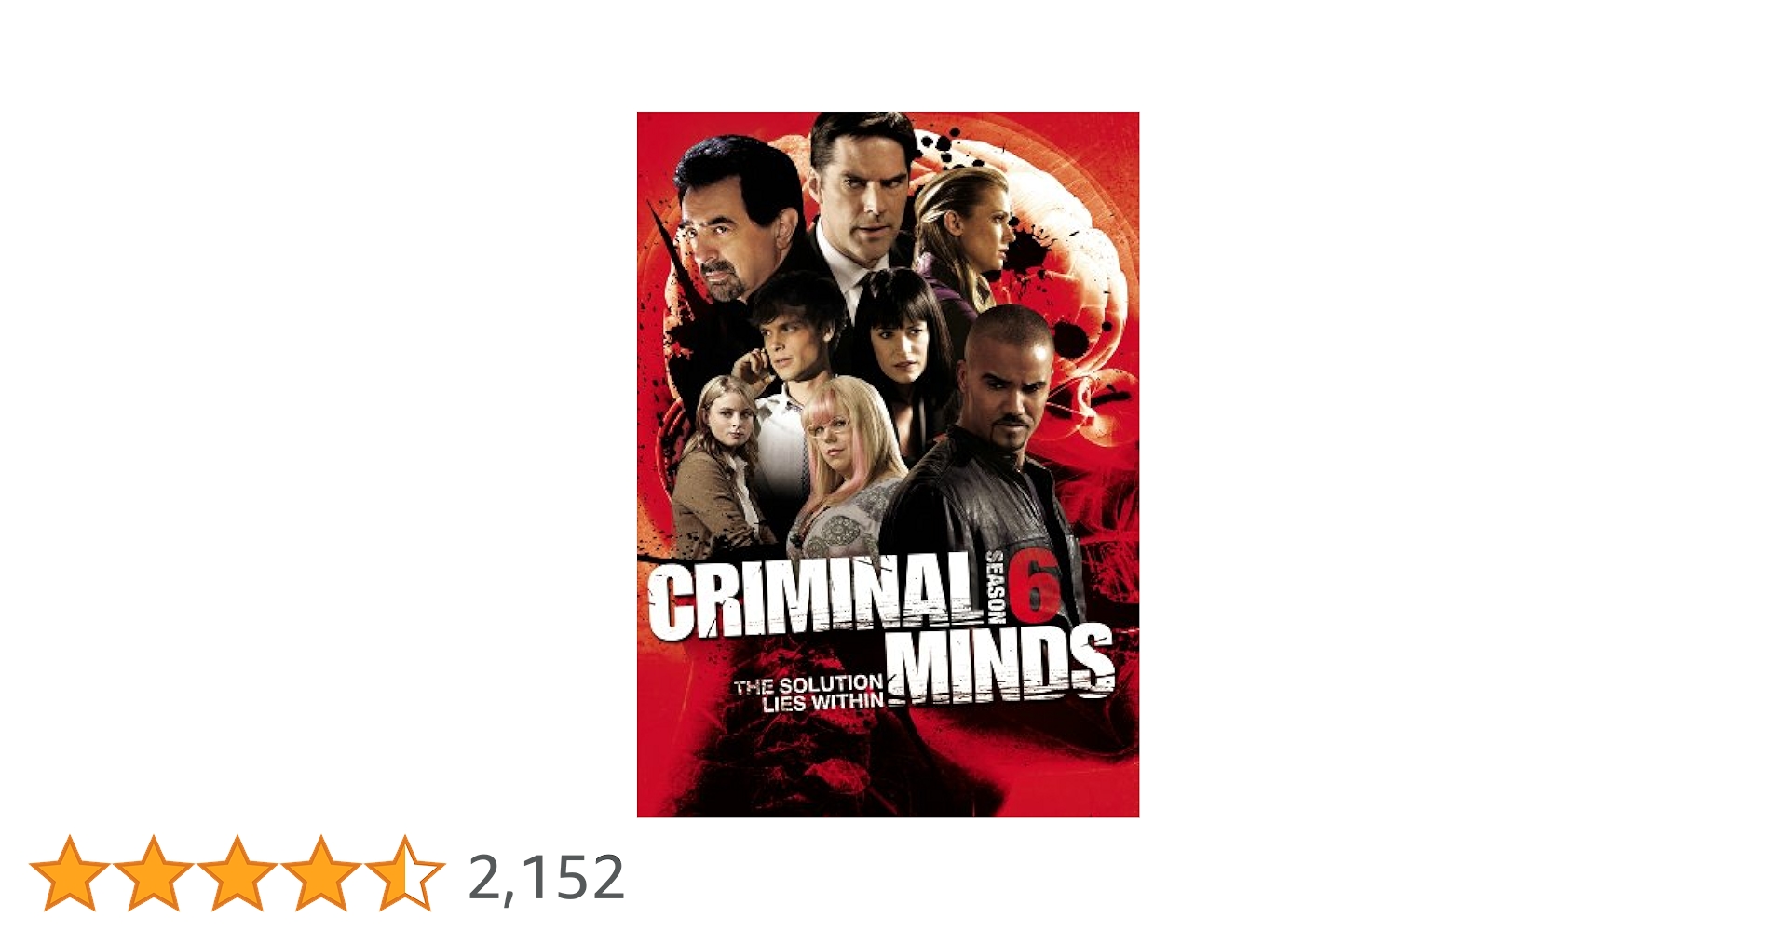Open the 2,152 ratings count
The height and width of the screenshot is (931, 1779).
pyautogui.click(x=546, y=877)
